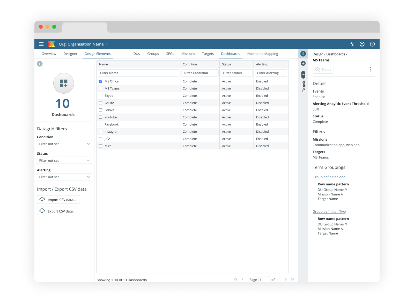Open the Designer tab
The height and width of the screenshot is (303, 414).
pos(70,54)
